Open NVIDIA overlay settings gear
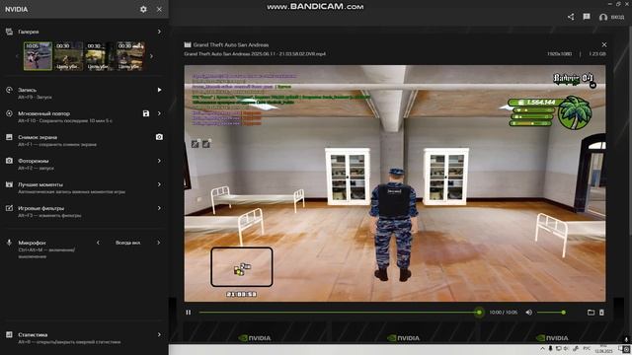 pyautogui.click(x=143, y=9)
